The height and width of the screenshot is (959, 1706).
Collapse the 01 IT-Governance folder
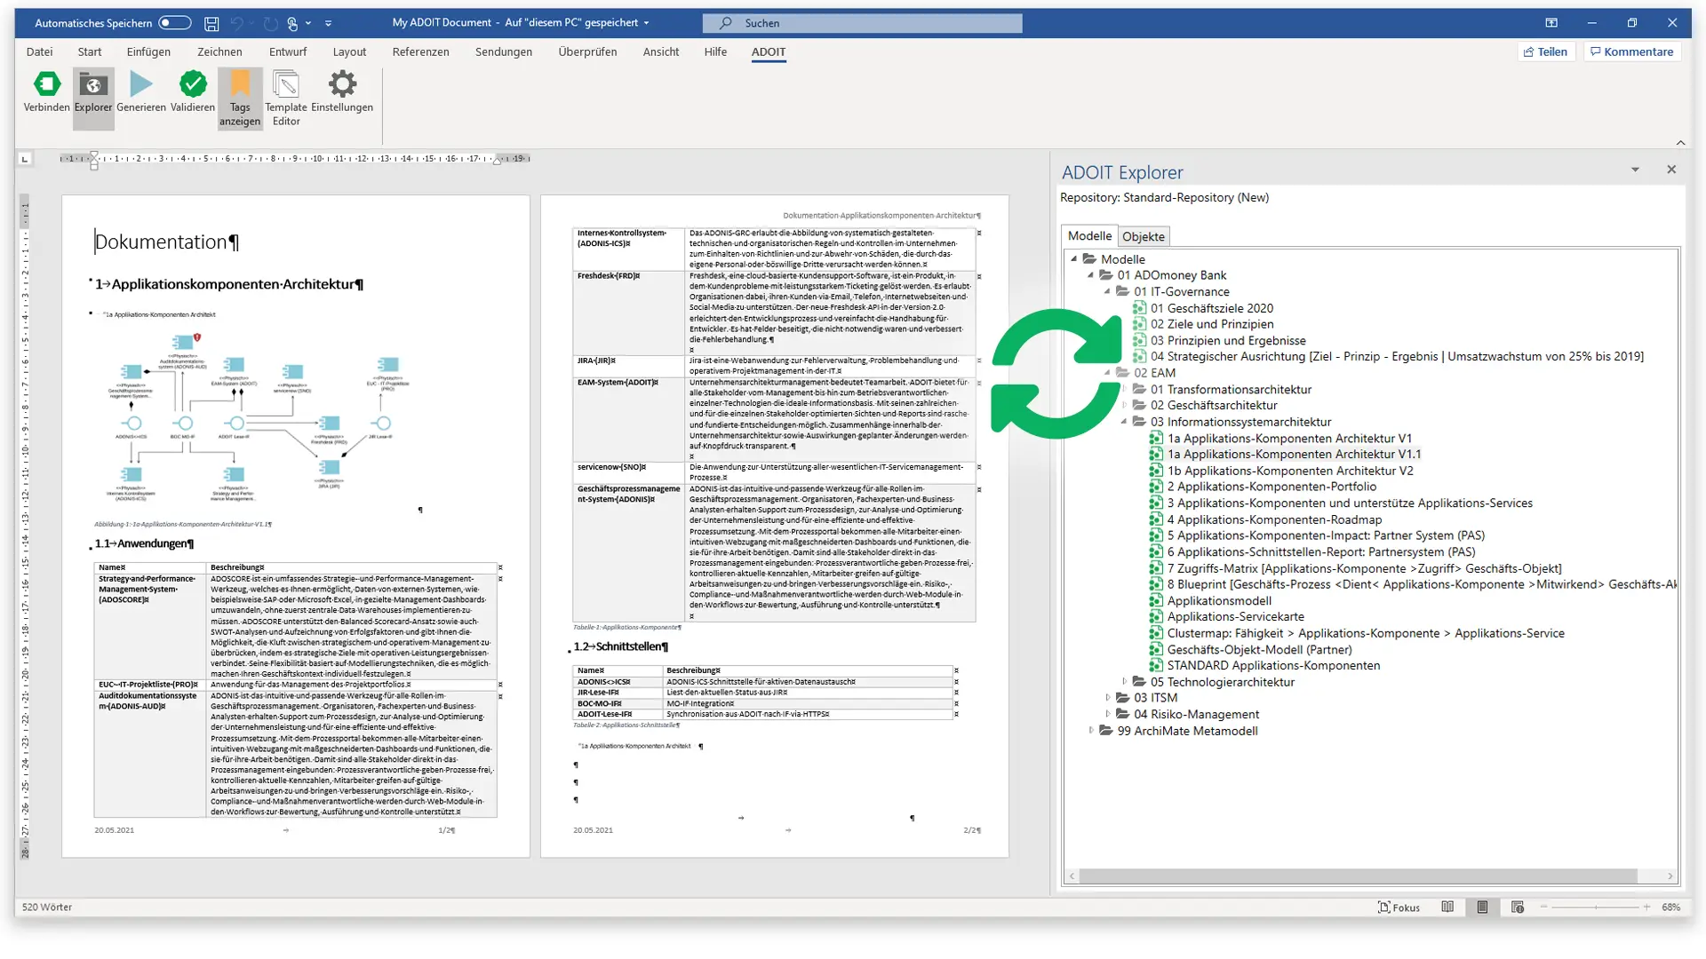click(1107, 292)
